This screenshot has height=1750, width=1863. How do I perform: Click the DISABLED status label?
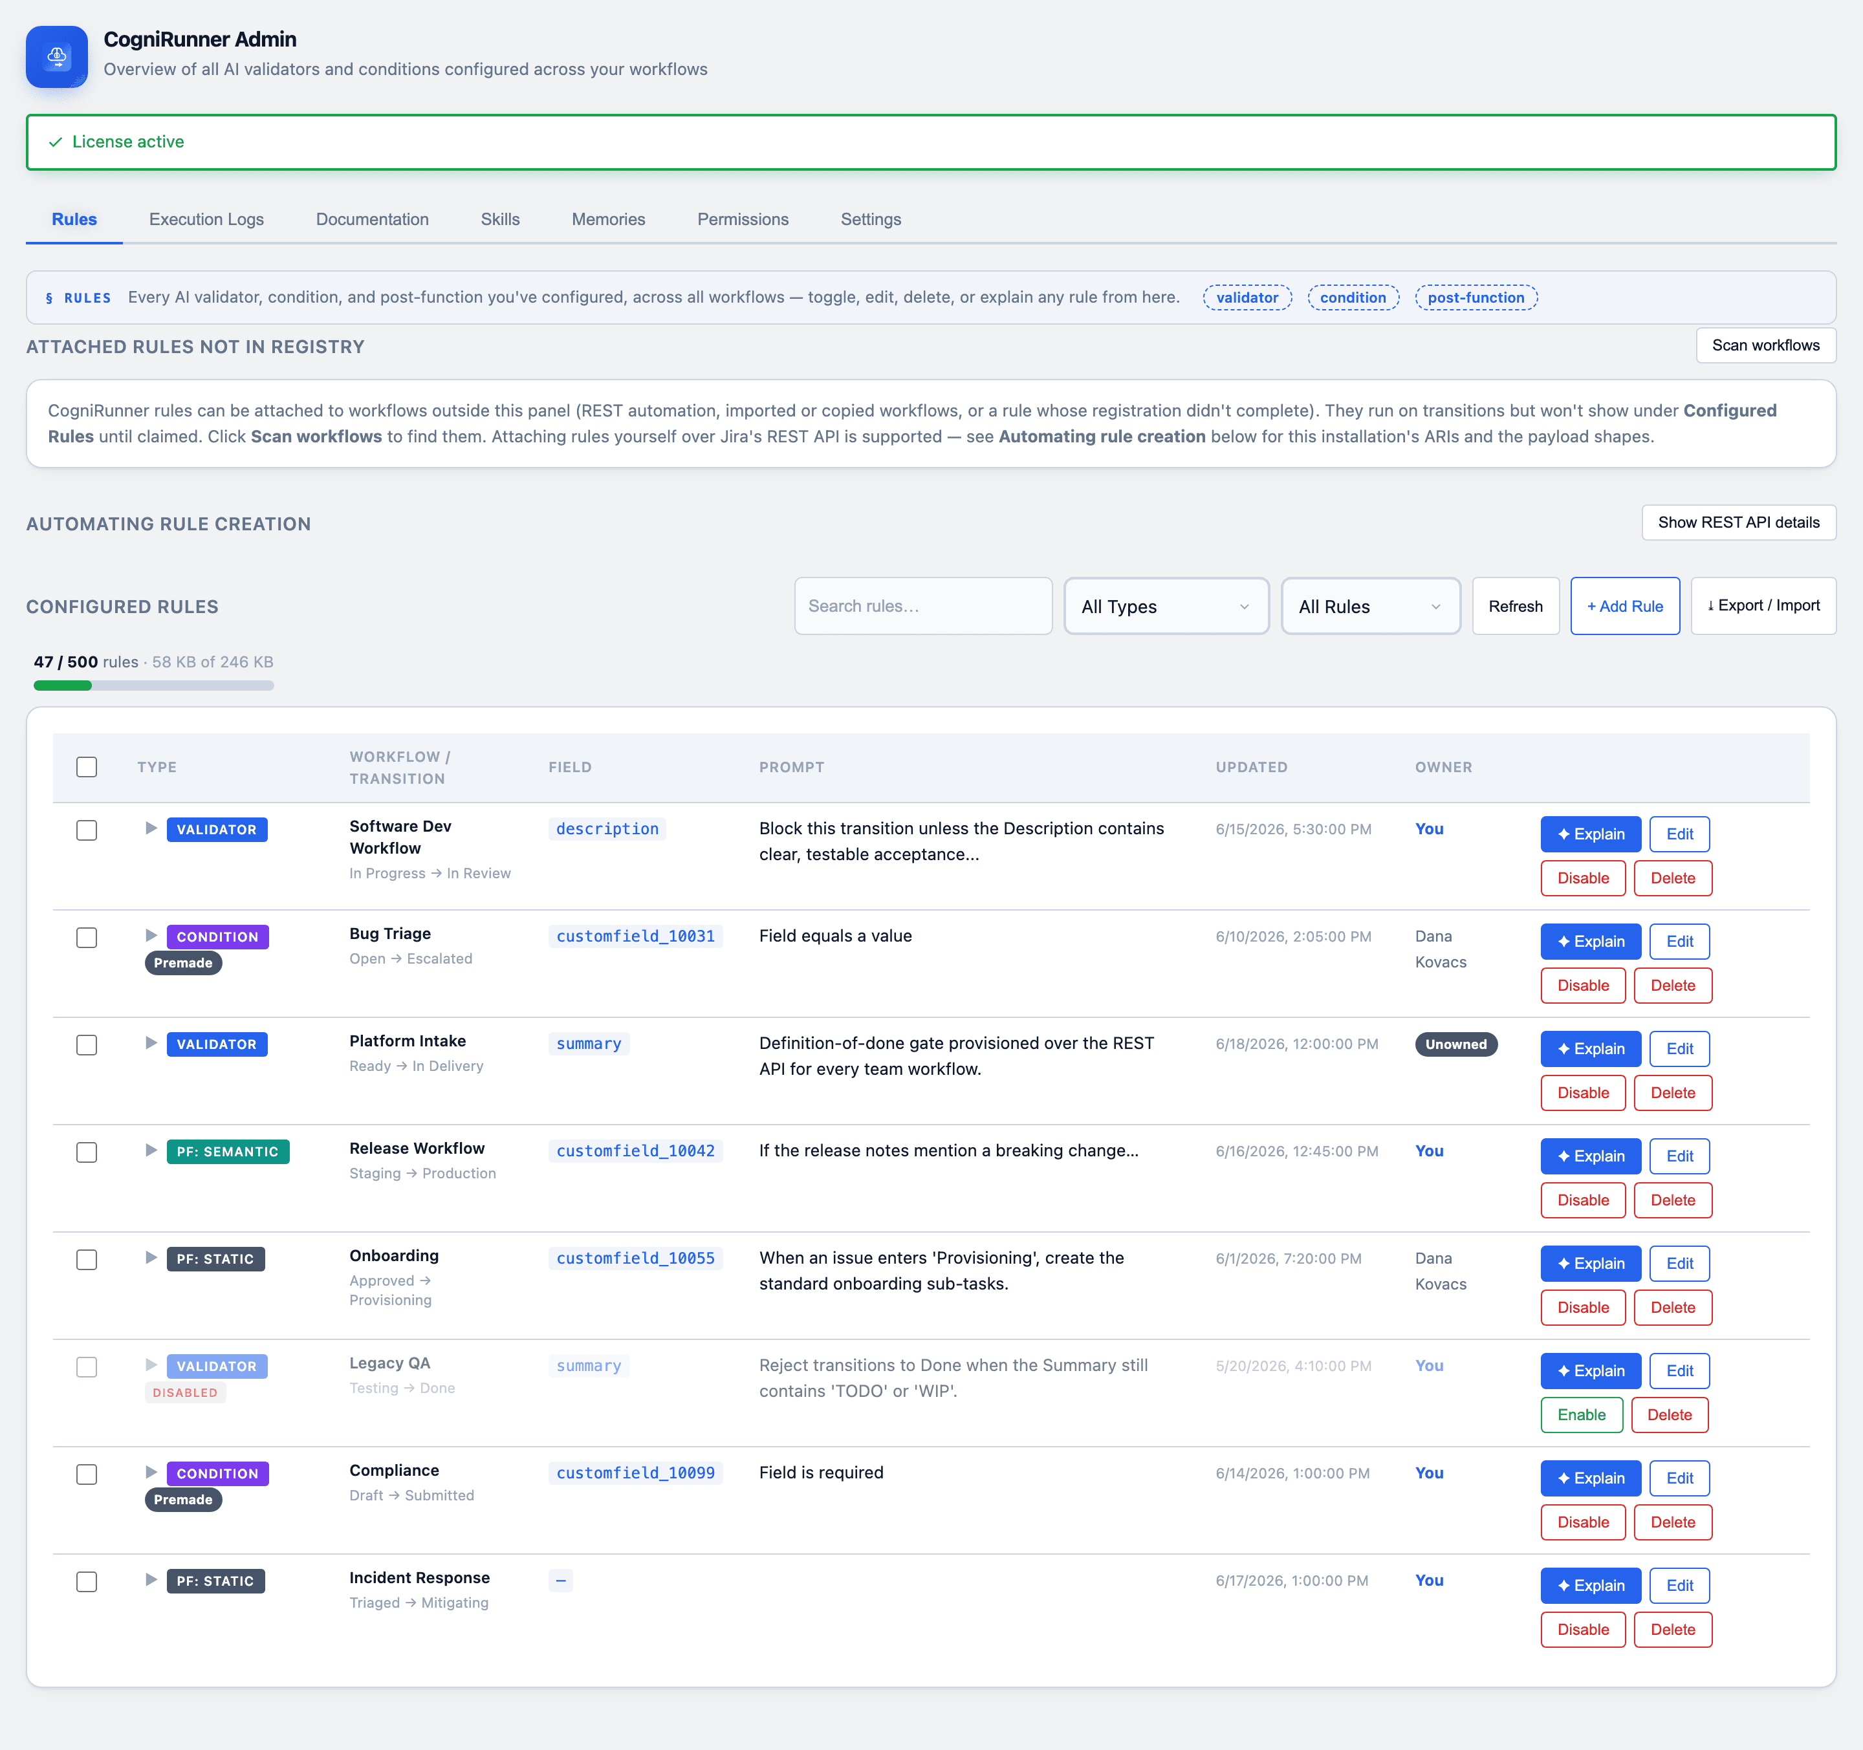pyautogui.click(x=186, y=1393)
